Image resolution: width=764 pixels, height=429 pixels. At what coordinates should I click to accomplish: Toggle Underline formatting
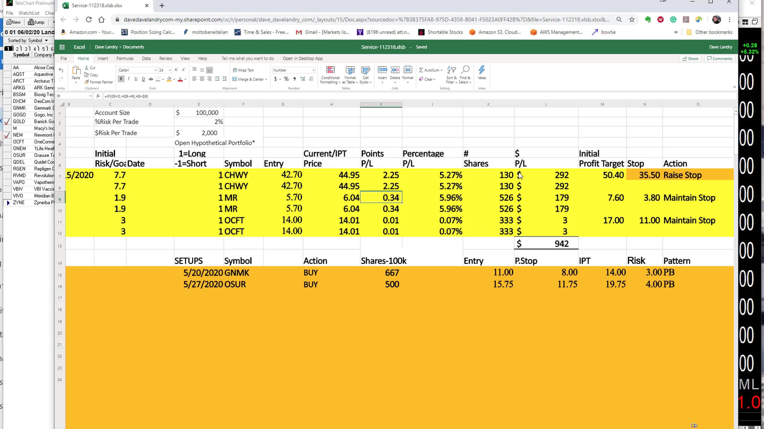pyautogui.click(x=136, y=79)
